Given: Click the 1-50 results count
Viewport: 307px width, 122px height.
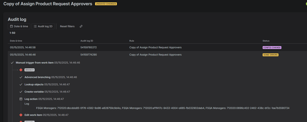Looking at the screenshot, I should [x=12, y=33].
